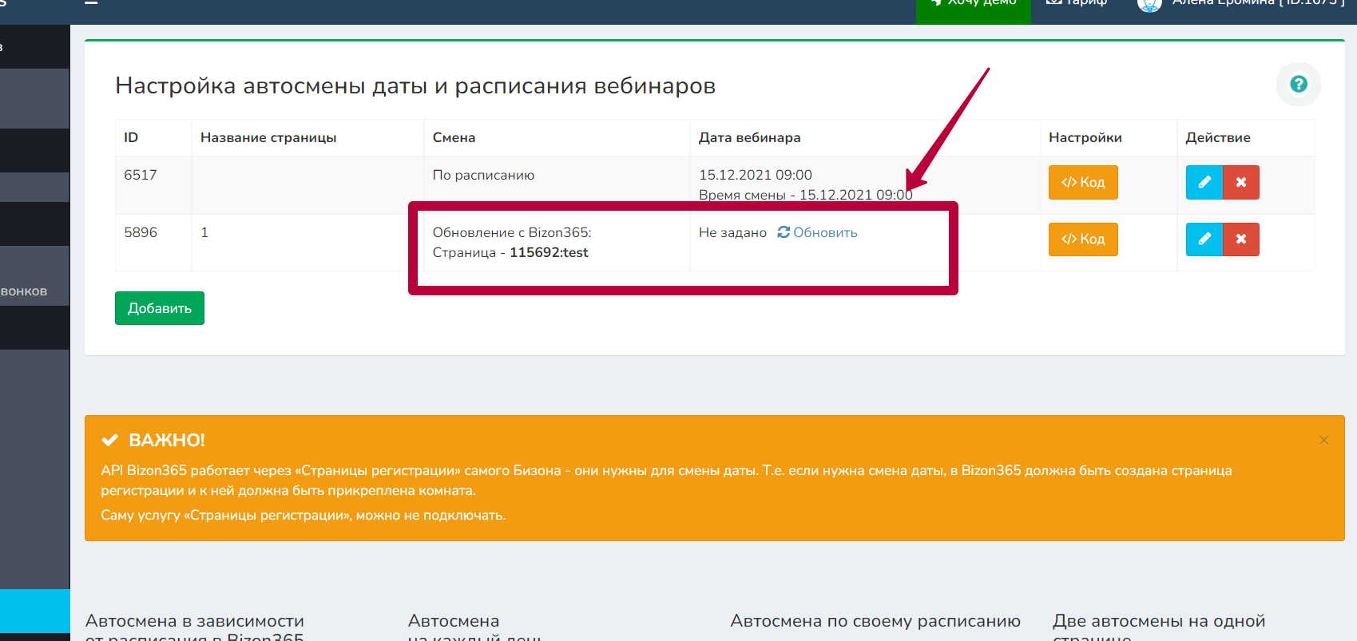
Task: Click the cyan block at sidebar bottom
Action: click(x=34, y=611)
